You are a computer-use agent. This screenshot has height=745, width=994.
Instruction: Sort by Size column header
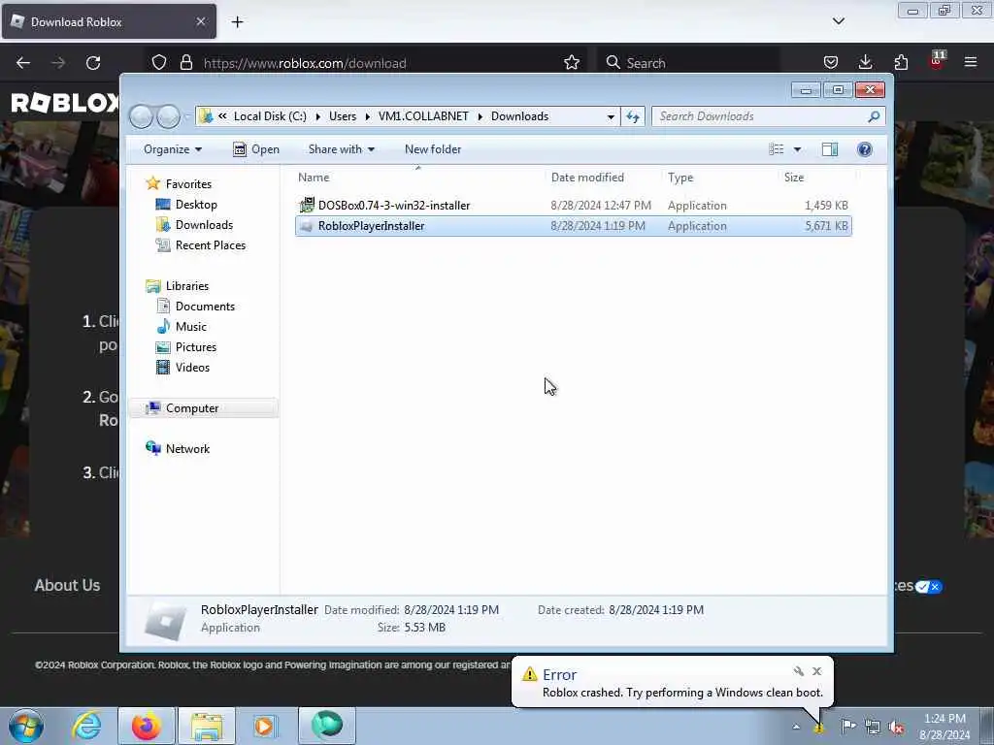[x=815, y=178]
